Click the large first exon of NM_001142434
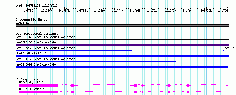The height and width of the screenshot is (95, 236). pos(38,92)
